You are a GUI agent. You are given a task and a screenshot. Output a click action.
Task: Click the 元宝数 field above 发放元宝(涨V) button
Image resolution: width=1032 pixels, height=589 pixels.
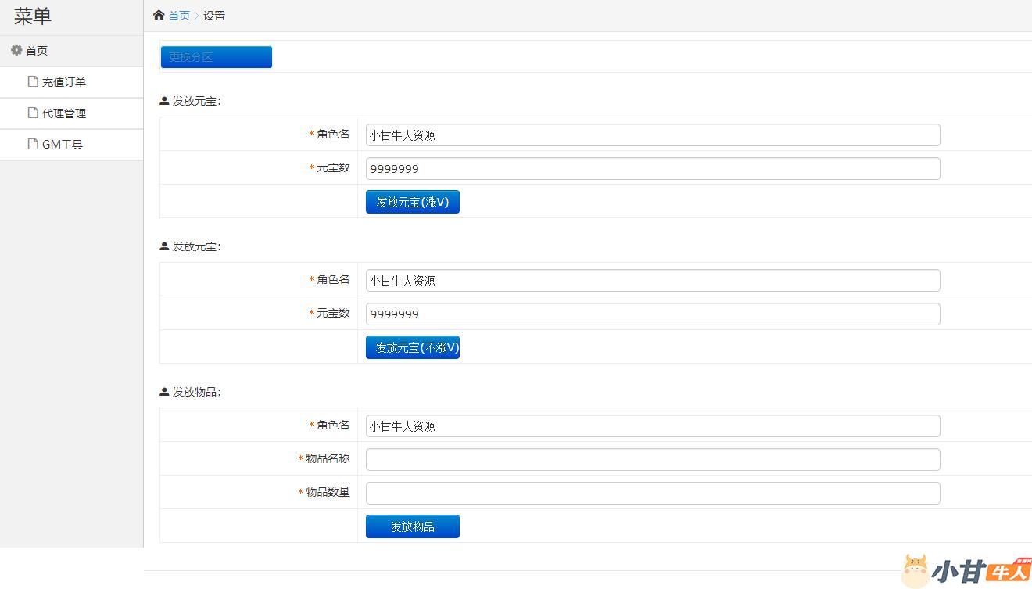(652, 169)
